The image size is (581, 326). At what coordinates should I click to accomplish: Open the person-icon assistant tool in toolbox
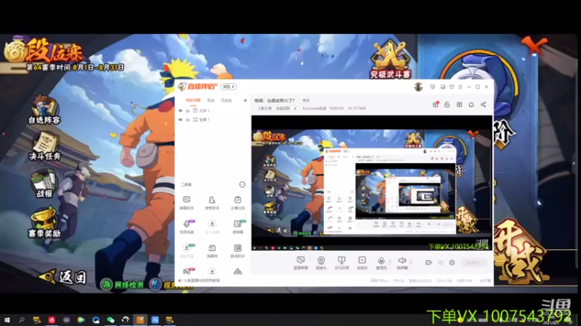(212, 203)
